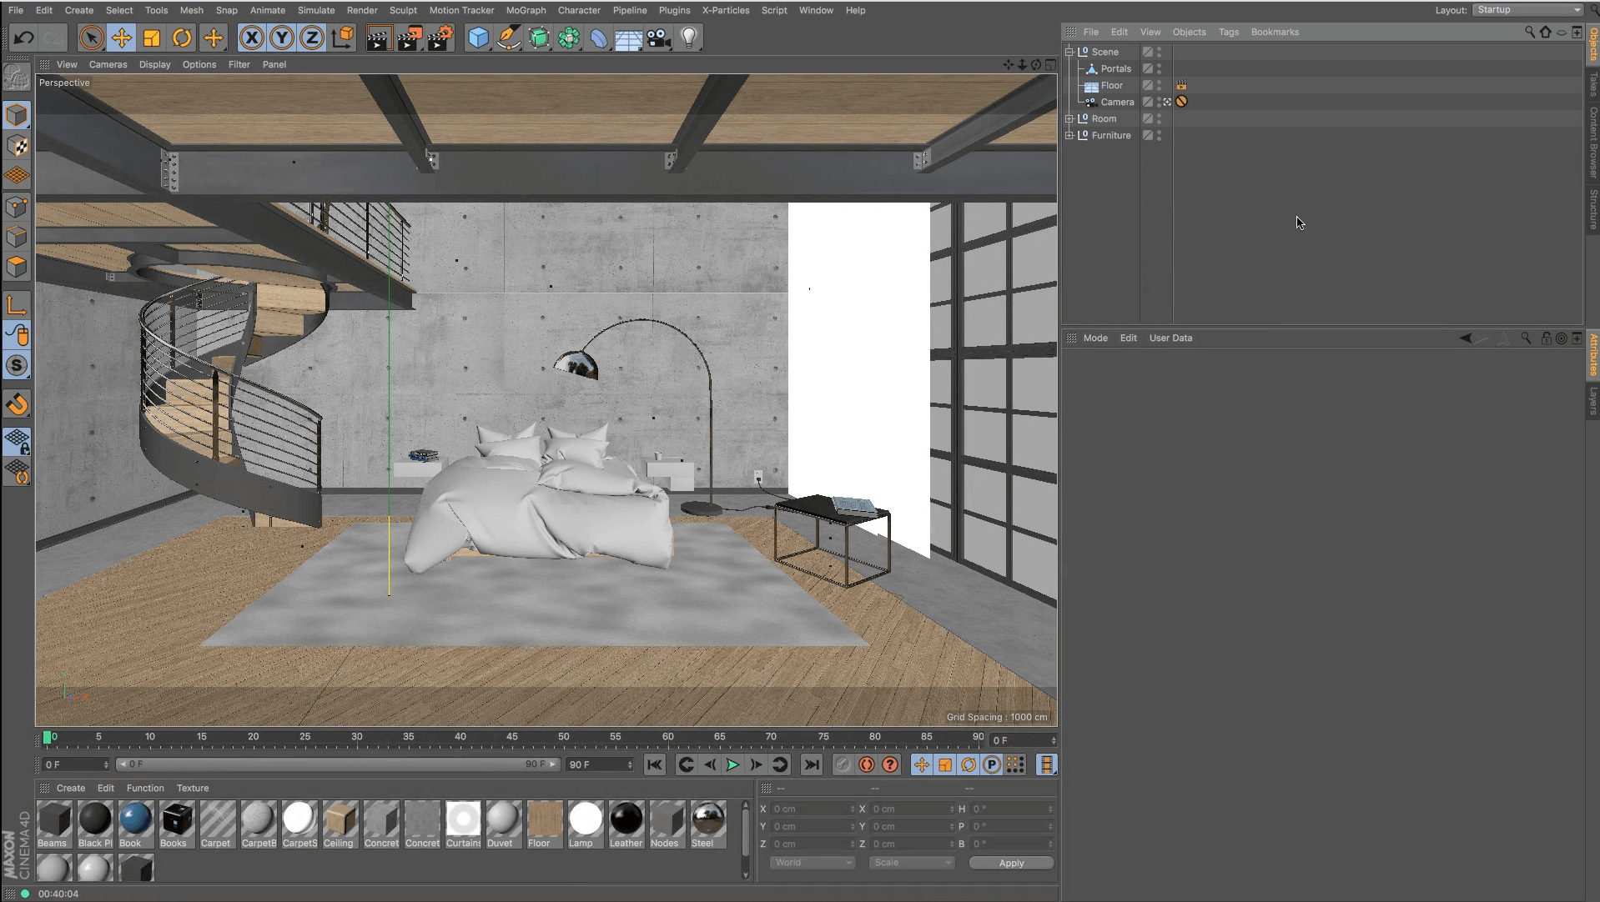Open the Cameras viewport menu
1600x902 pixels.
pyautogui.click(x=108, y=64)
